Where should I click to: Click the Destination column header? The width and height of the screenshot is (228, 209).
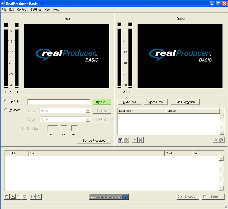tap(142, 111)
